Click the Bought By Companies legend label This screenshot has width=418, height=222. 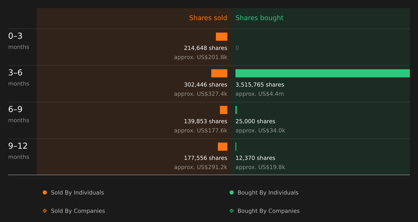click(x=268, y=211)
